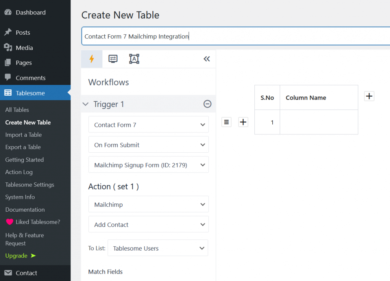Open the Add Contact action dropdown

tap(149, 224)
